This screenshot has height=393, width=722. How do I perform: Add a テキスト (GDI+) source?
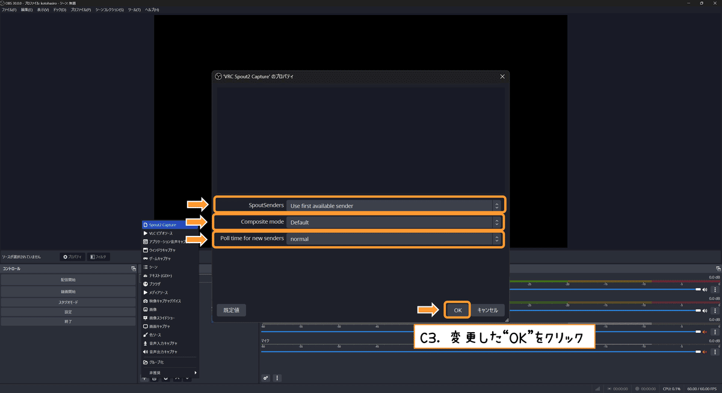[x=169, y=275]
